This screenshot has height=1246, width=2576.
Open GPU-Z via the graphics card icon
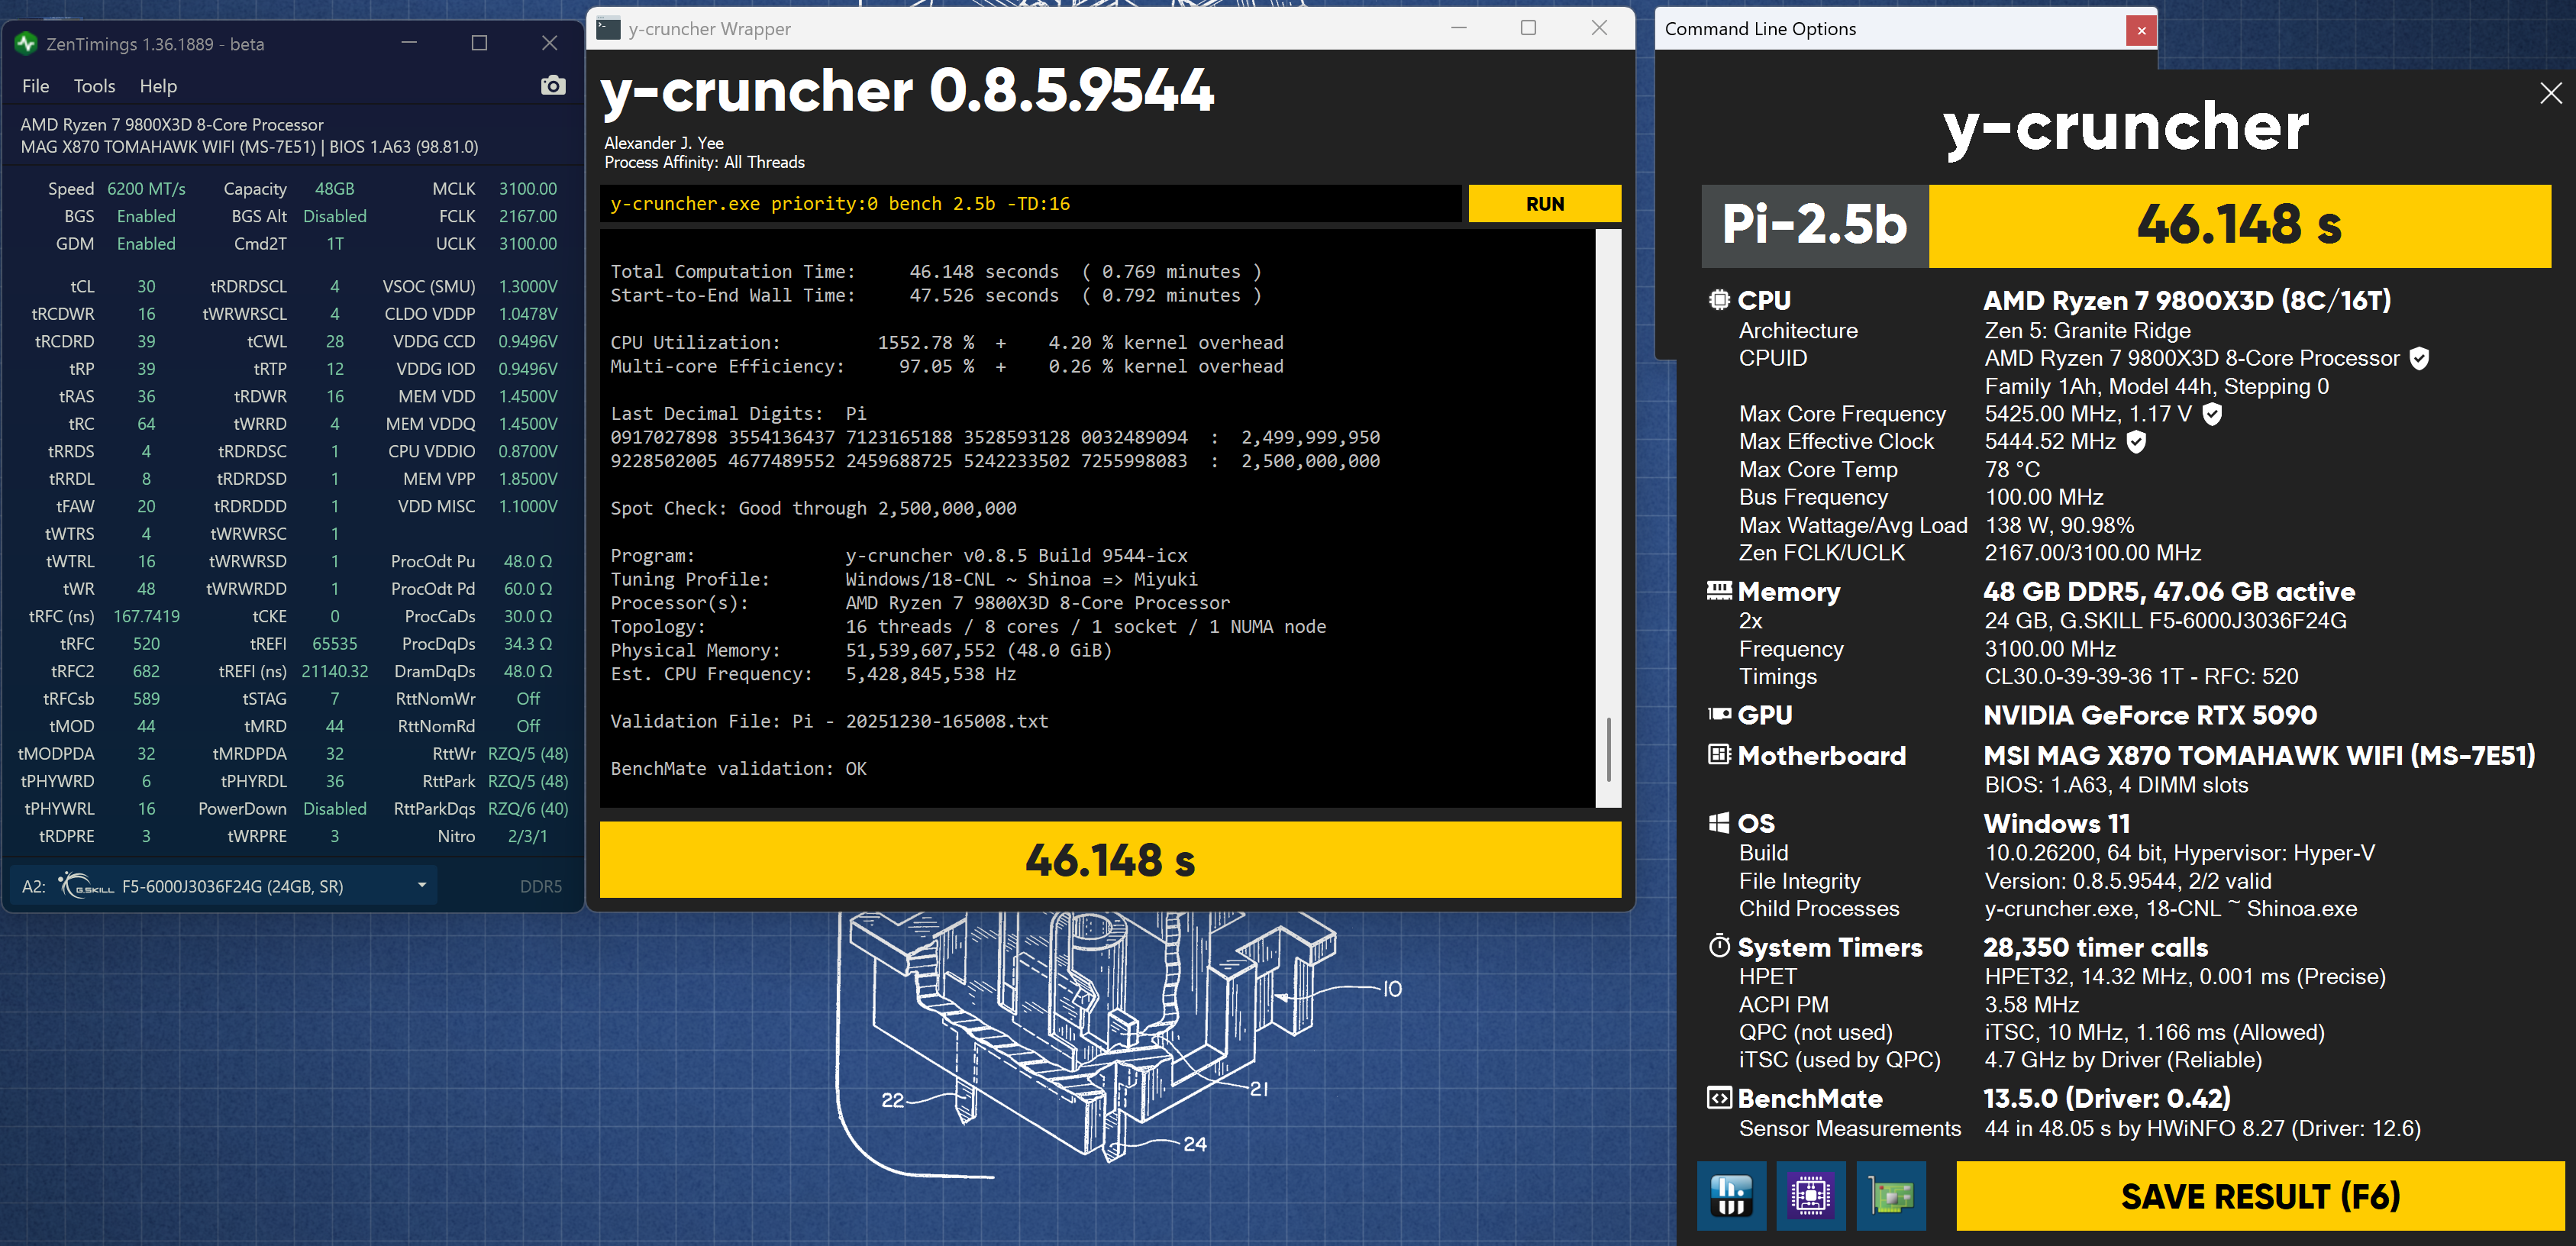pyautogui.click(x=1891, y=1195)
